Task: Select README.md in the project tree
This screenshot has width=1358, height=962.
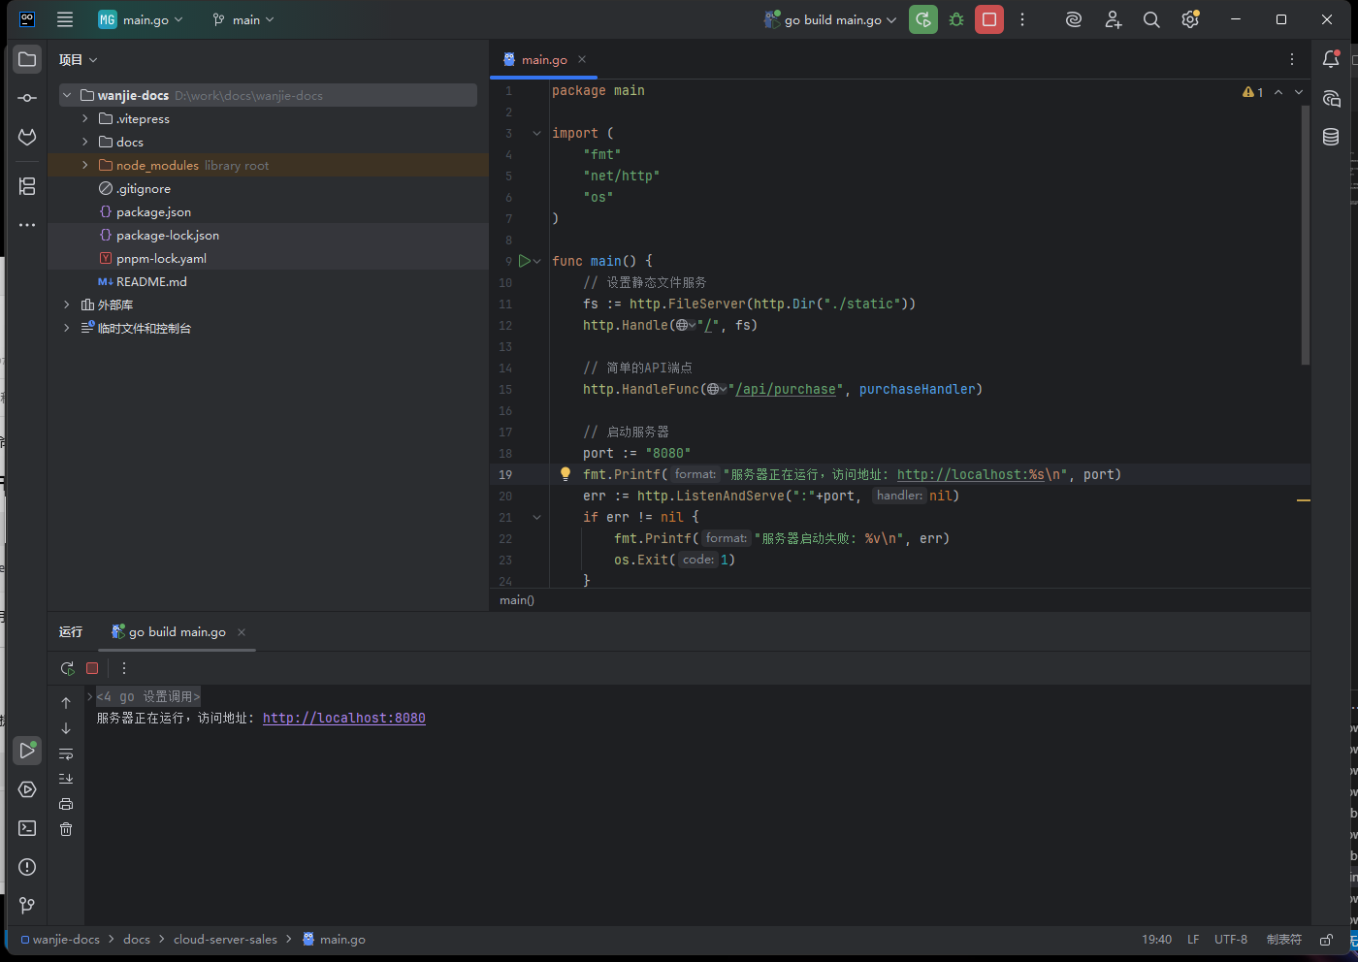Action: click(151, 282)
